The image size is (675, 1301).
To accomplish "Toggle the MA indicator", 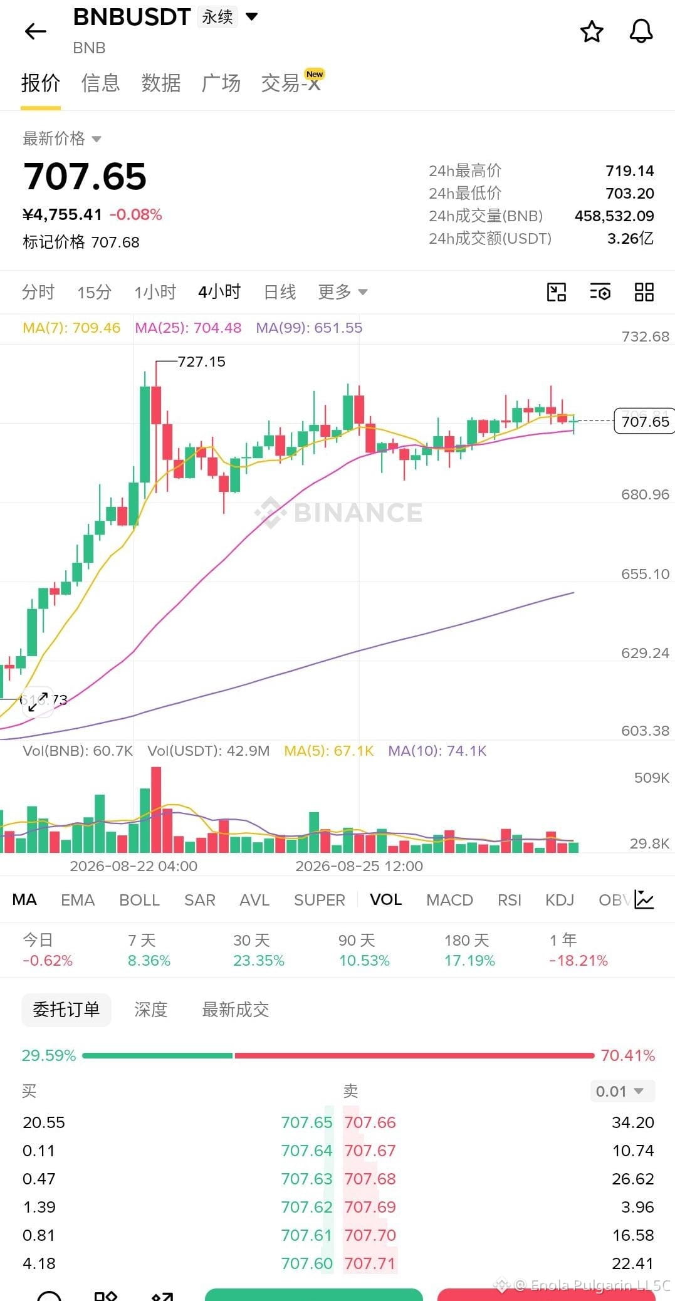I will [x=24, y=900].
